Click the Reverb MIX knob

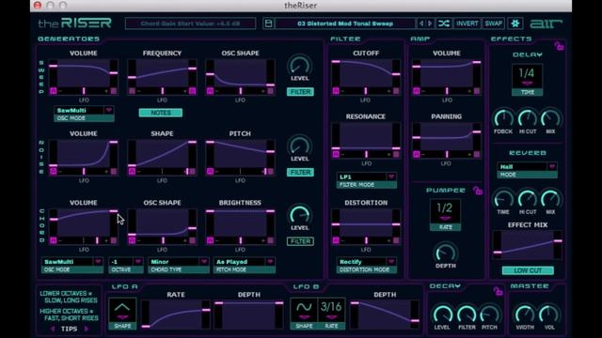(550, 198)
